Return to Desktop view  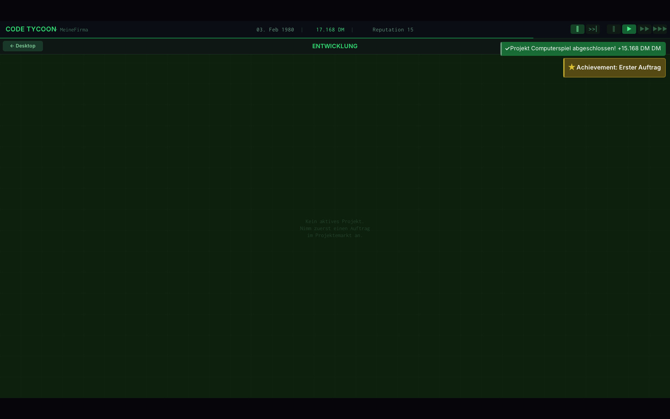click(22, 46)
